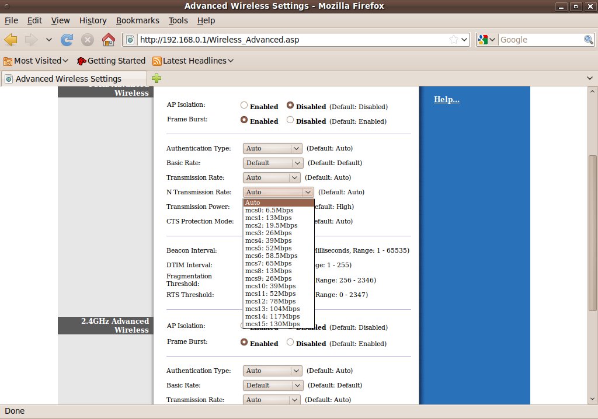Click the Latest Headlines feed icon
This screenshot has width=598, height=419.
[157, 61]
